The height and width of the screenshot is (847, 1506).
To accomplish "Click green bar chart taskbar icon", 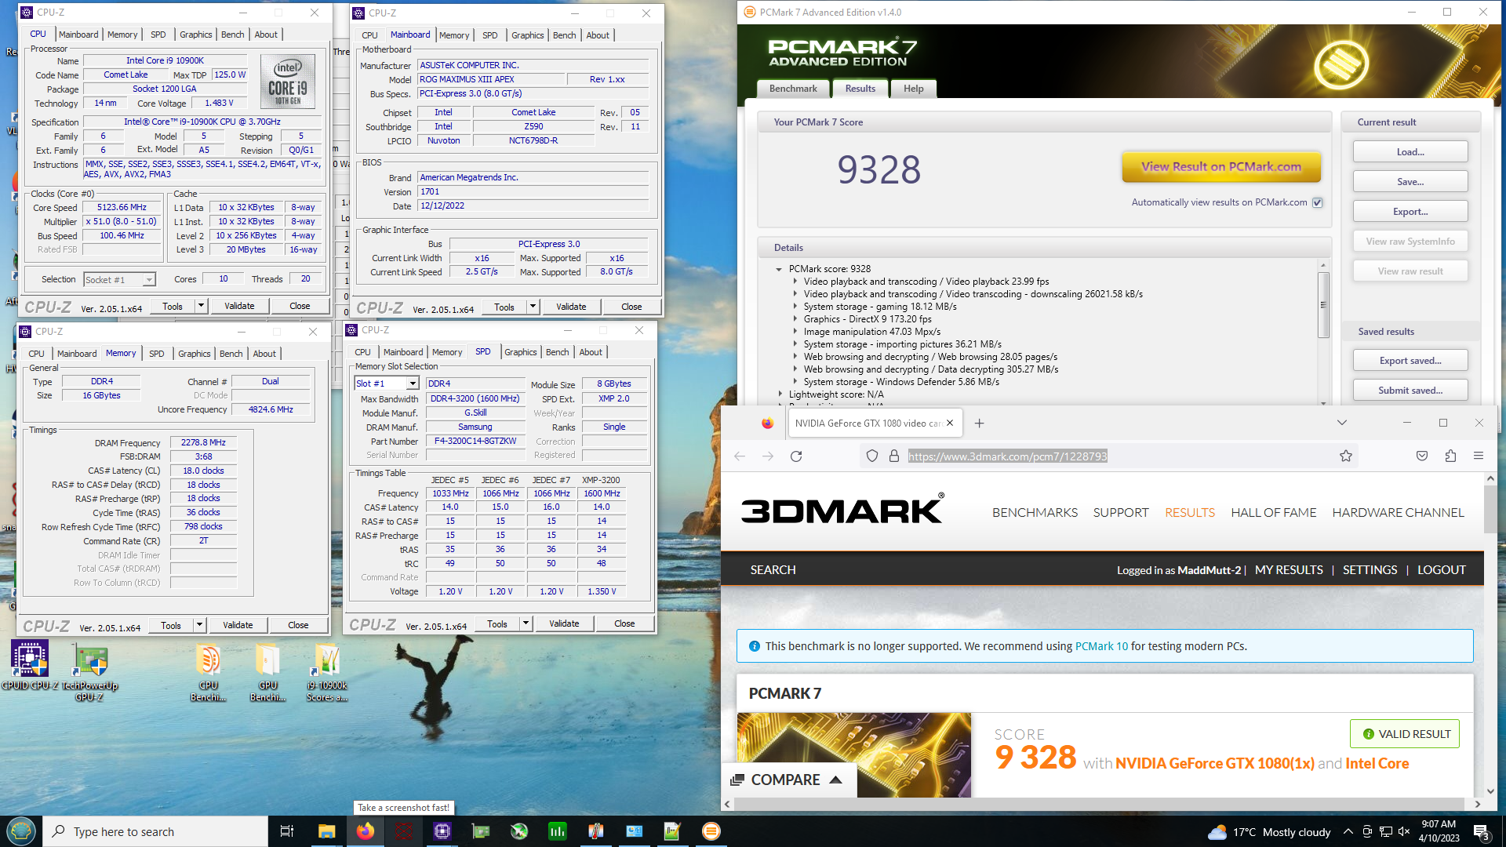I will tap(558, 831).
